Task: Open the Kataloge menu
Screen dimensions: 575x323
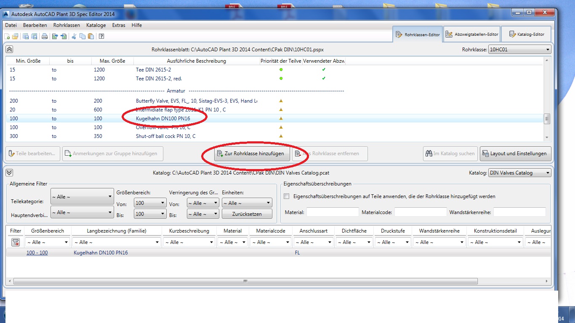Action: tap(96, 25)
